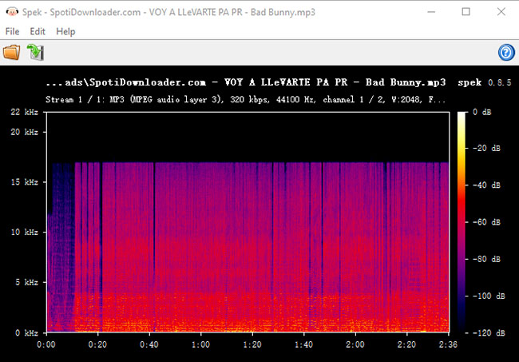The width and height of the screenshot is (519, 362).
Task: Save the spectrogram using the green arrow icon
Action: (36, 52)
